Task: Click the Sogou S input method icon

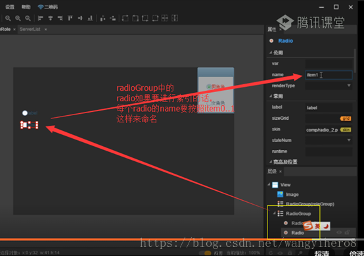Action: tap(308, 225)
